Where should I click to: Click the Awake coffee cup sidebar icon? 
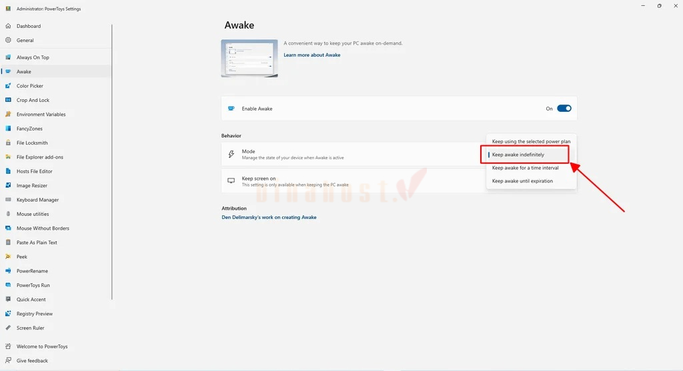[8, 71]
